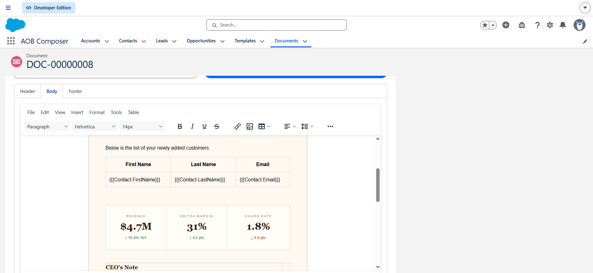View notifications bell
Image resolution: width=593 pixels, height=273 pixels.
pyautogui.click(x=563, y=25)
